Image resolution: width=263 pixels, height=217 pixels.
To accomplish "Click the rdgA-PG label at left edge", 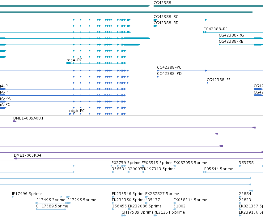I will (x=5, y=105).
